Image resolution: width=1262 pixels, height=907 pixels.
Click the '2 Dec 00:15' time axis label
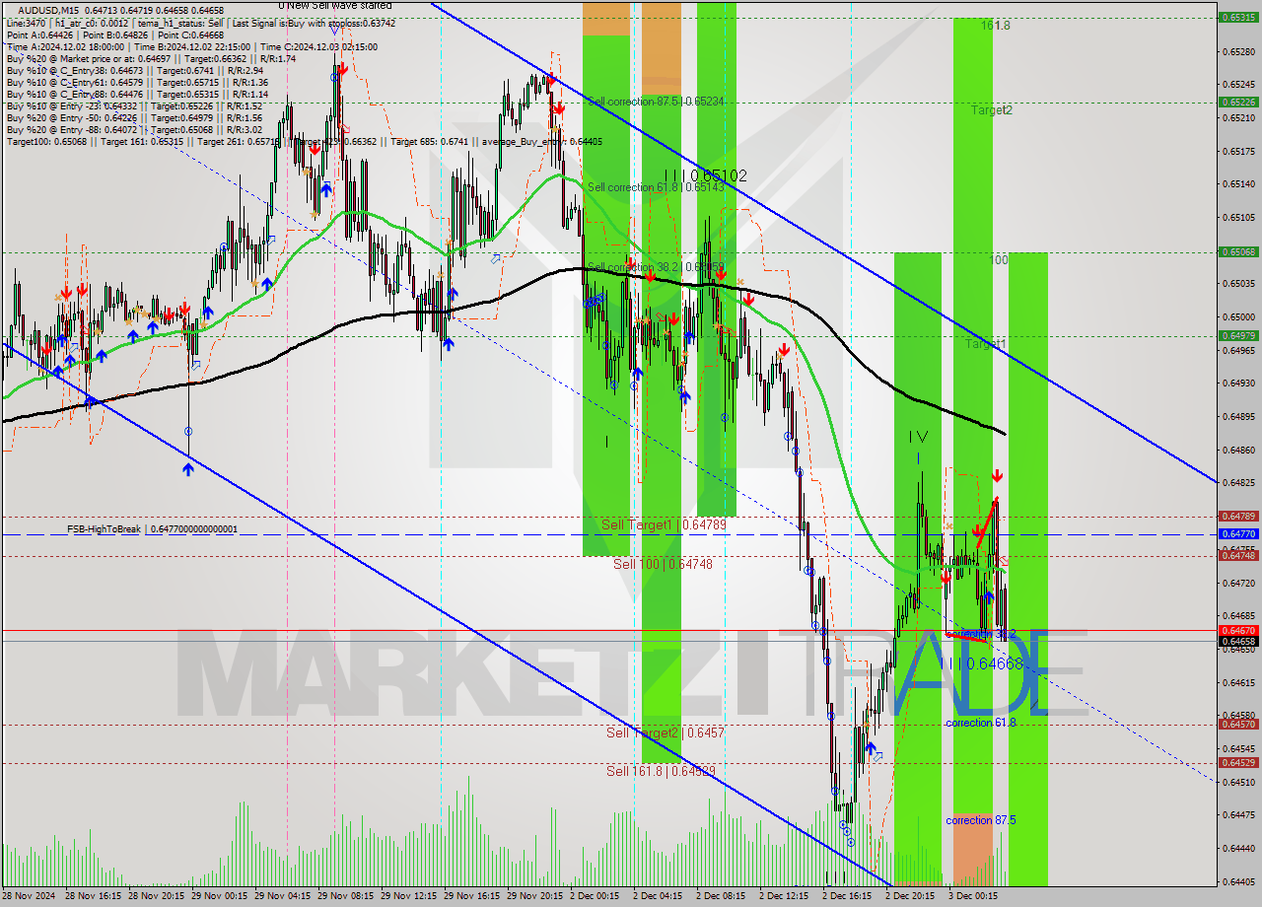tap(595, 896)
